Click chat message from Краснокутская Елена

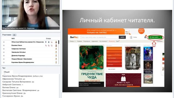[x=14, y=93]
